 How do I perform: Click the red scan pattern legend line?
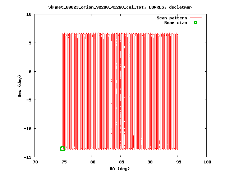195,18
